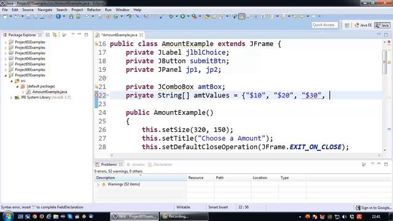Viewport: 393px width, 221px height.
Task: Maximize the Problems view panel
Action: pyautogui.click(x=386, y=164)
